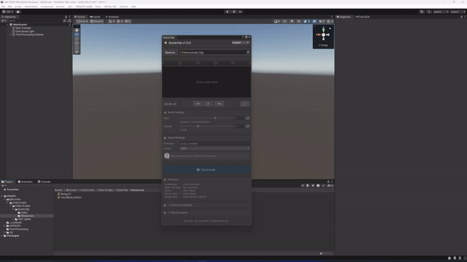The image size is (467, 262).
Task: Open QuickClip language dropdown English
Action: pyautogui.click(x=241, y=43)
